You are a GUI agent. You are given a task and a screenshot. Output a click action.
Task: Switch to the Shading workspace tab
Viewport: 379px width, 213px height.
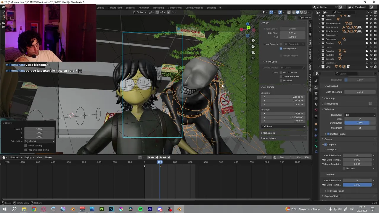(130, 8)
